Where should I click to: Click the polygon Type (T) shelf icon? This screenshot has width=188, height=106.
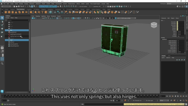coord(42,12)
